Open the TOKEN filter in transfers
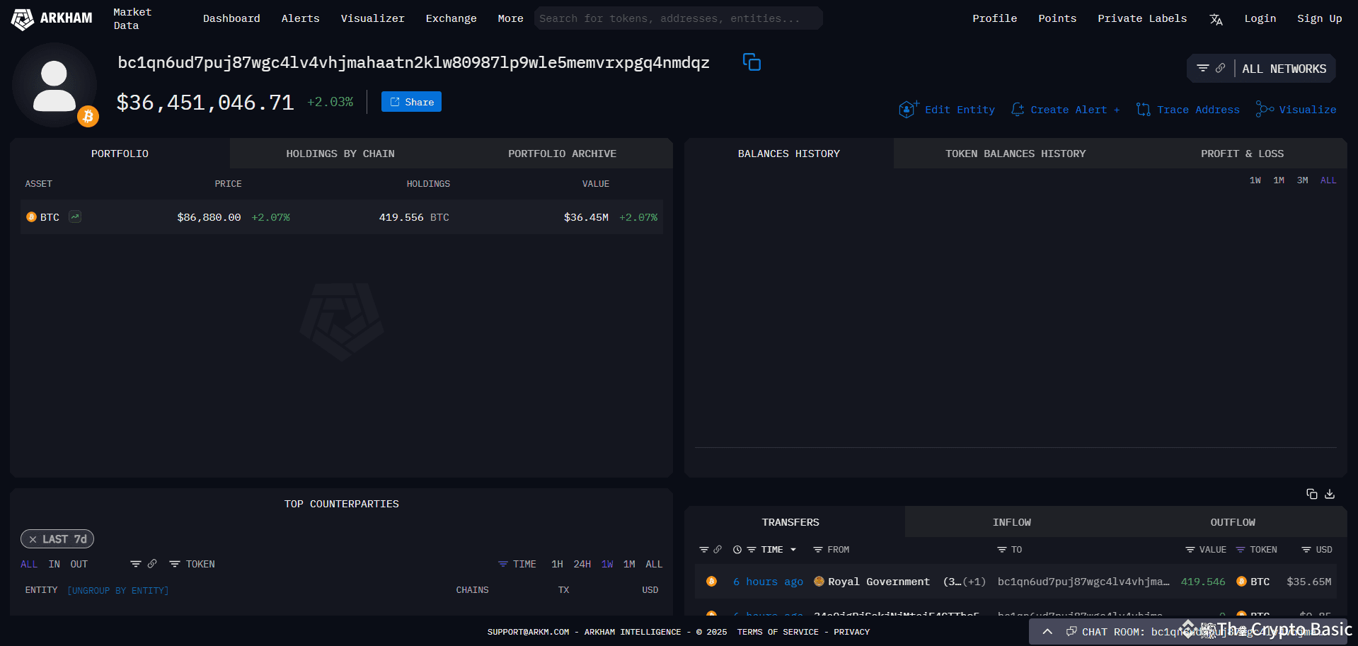The width and height of the screenshot is (1358, 646). 1241,550
